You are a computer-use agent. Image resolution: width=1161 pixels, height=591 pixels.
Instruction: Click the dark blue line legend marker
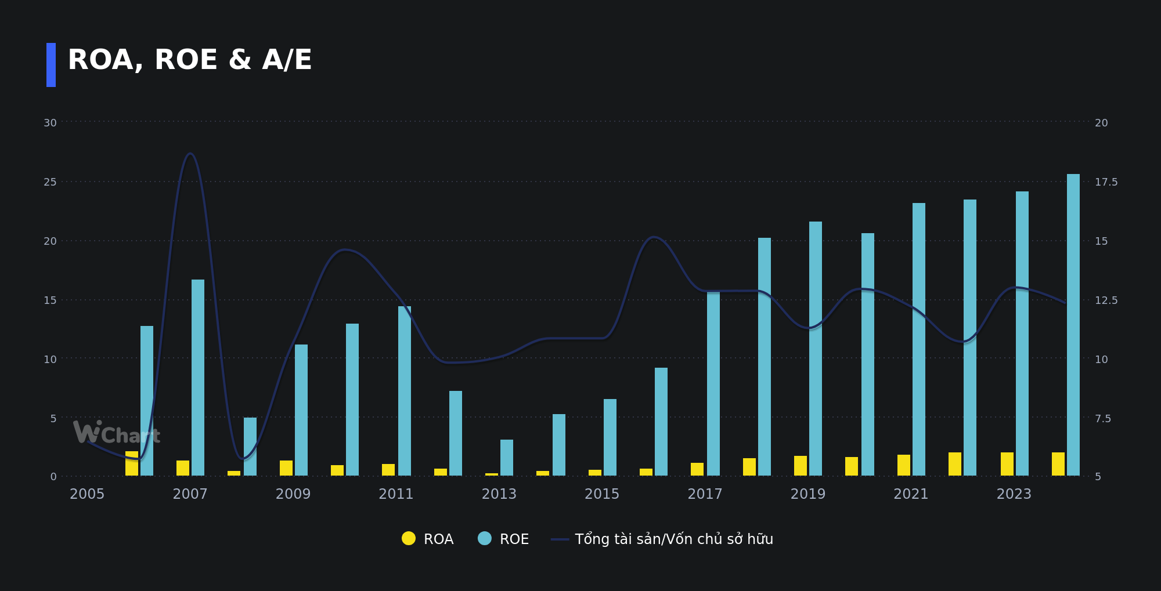click(x=560, y=539)
